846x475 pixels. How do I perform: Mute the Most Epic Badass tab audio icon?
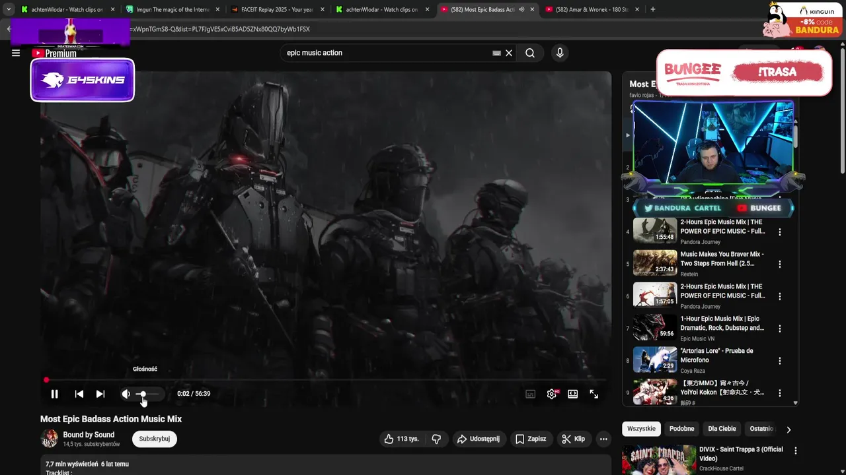click(x=521, y=9)
